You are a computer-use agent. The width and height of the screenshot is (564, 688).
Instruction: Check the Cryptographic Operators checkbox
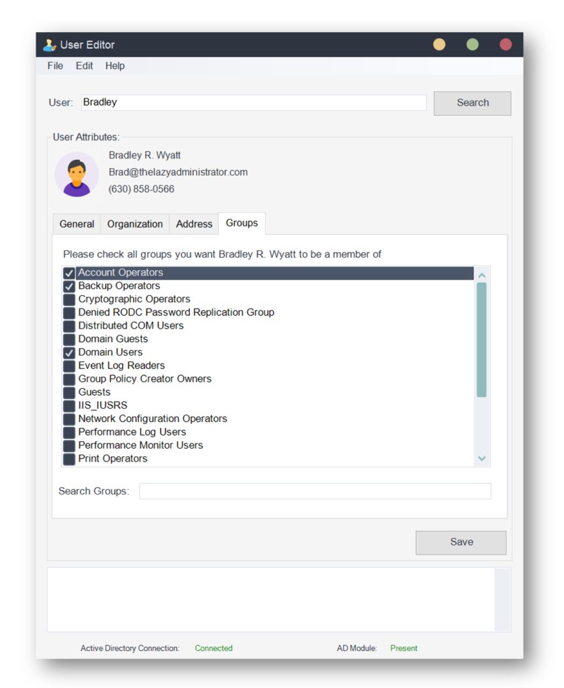click(69, 300)
